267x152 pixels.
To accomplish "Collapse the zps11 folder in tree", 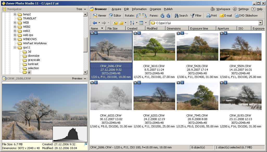I will 15,48.
